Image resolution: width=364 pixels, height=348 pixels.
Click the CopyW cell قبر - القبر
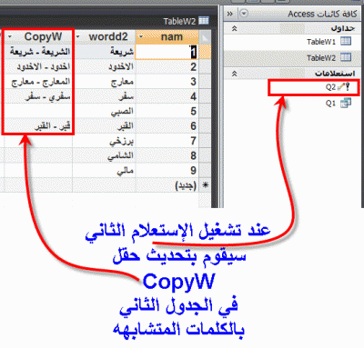click(38, 126)
